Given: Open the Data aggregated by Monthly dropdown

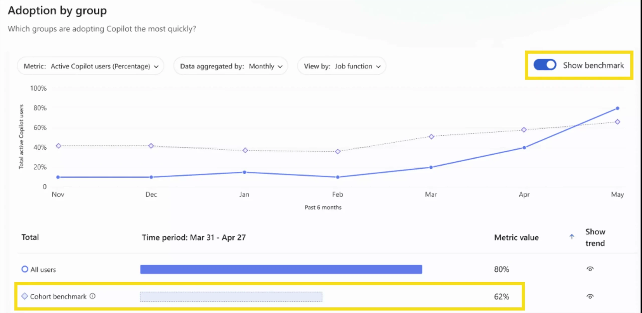Looking at the screenshot, I should coord(231,66).
